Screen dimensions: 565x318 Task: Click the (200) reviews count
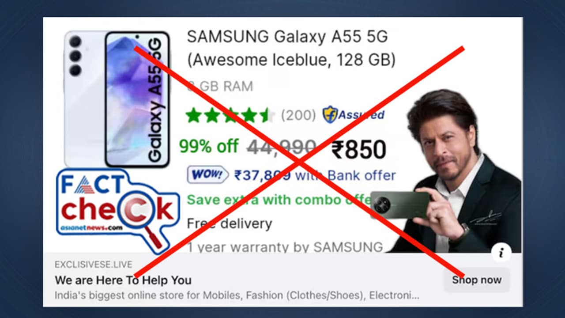[298, 115]
